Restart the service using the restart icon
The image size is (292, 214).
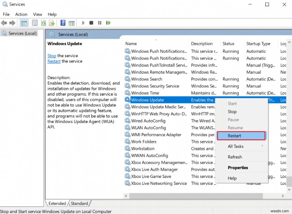[x=108, y=23]
